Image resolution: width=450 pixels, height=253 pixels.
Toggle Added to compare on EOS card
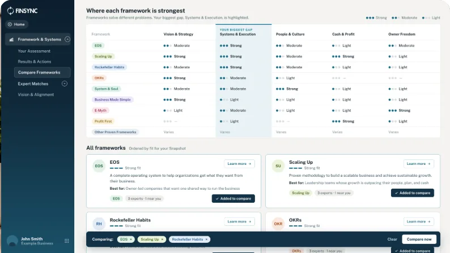point(234,198)
